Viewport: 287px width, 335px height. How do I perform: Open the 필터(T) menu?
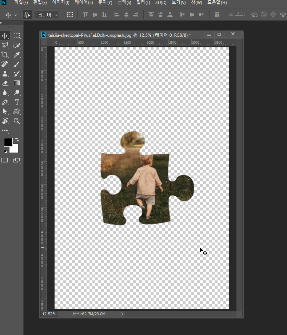point(143,3)
